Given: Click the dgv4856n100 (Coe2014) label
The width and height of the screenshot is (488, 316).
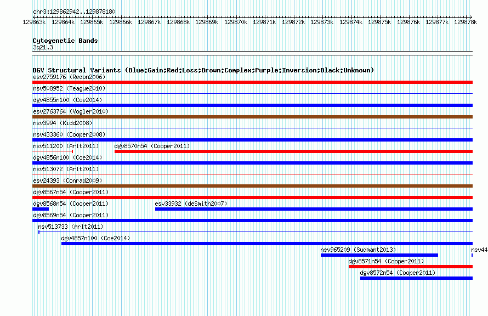Looking at the screenshot, I should pos(67,157).
